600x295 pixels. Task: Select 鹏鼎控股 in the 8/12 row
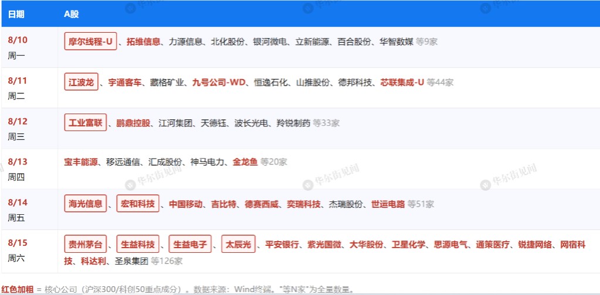point(133,124)
